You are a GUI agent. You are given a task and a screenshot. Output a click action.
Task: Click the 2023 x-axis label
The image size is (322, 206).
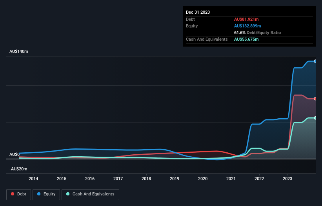pos(287,179)
